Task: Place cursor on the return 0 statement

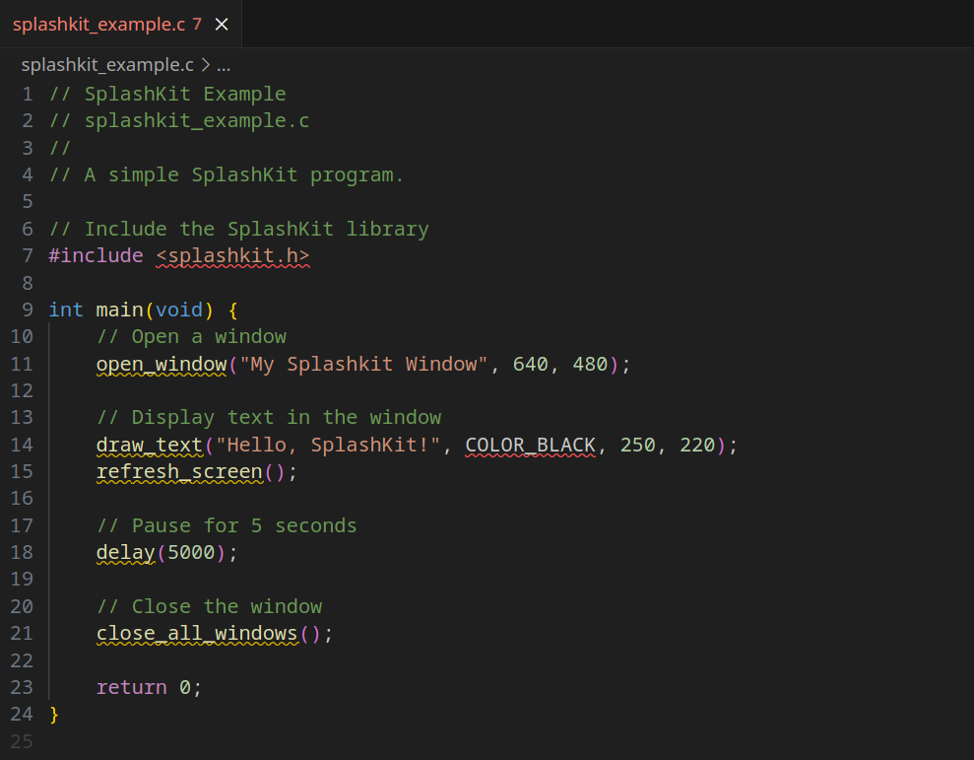Action: click(x=148, y=686)
